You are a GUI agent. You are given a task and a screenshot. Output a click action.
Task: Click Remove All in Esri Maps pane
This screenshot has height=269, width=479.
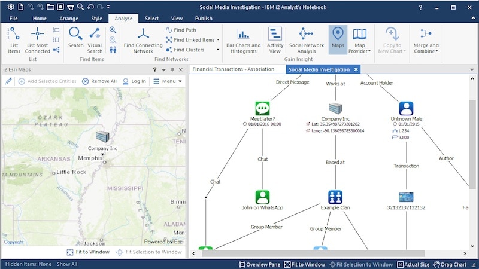pos(99,81)
